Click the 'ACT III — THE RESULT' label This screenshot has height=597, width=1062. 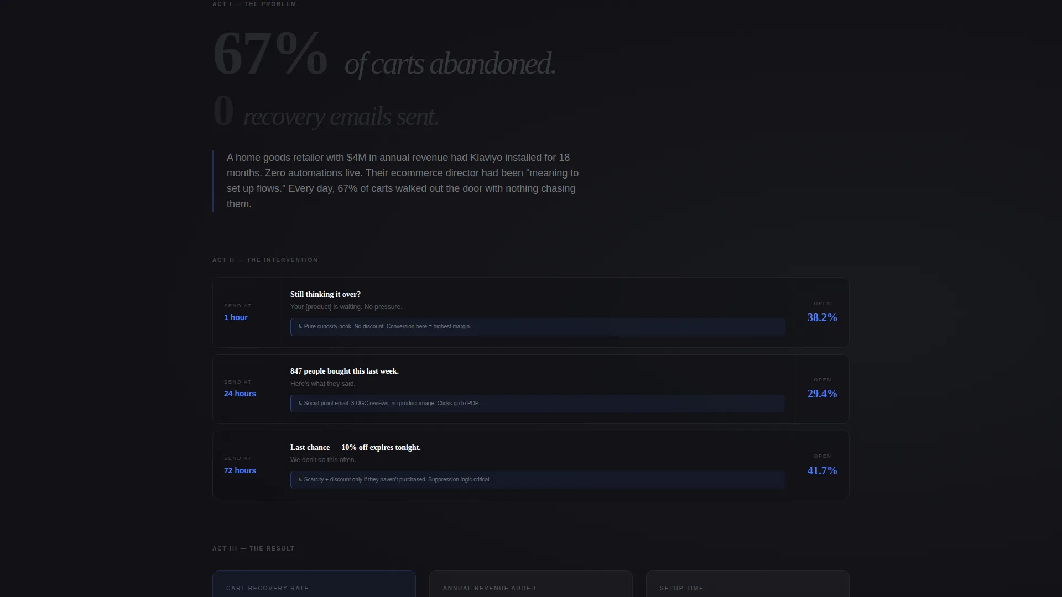tap(253, 548)
